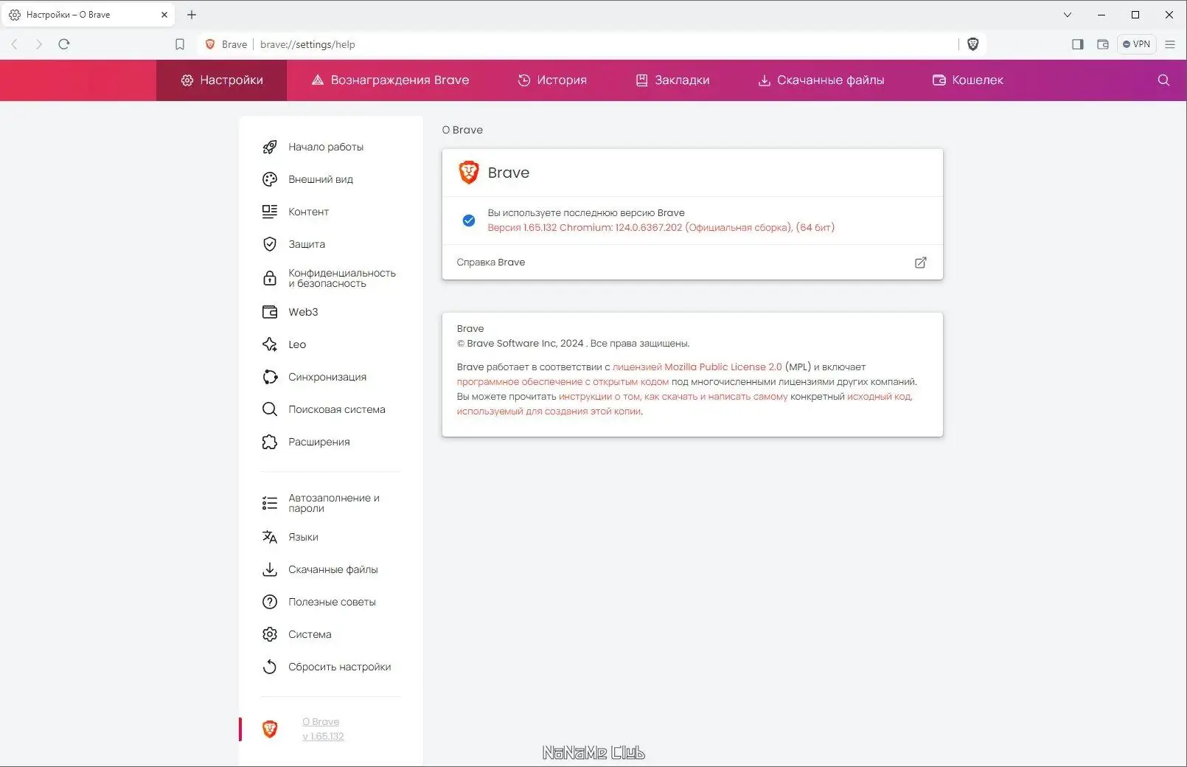
Task: Open the Brave Wallet toolbar icon
Action: 1103,44
